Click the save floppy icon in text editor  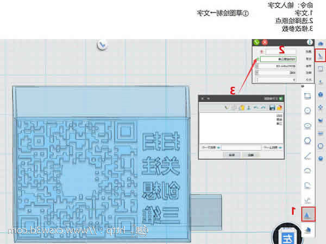point(272,107)
